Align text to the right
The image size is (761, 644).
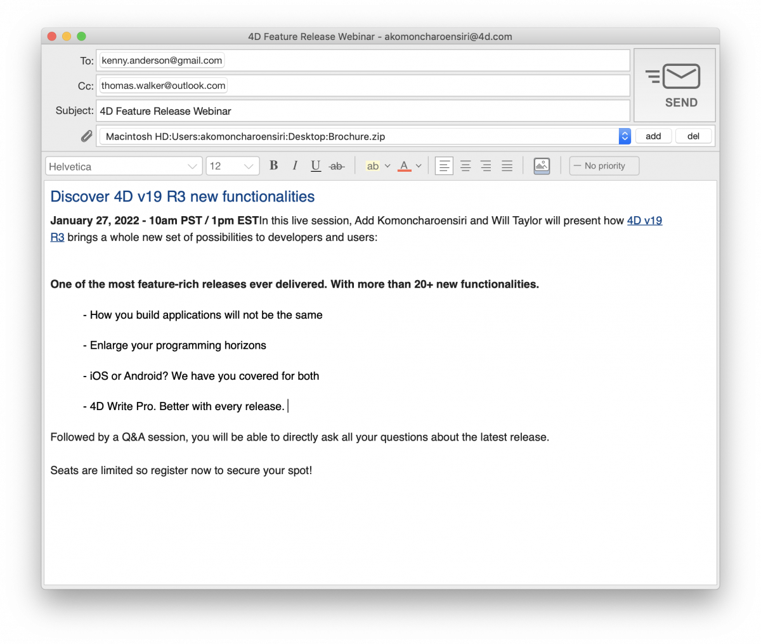[486, 166]
